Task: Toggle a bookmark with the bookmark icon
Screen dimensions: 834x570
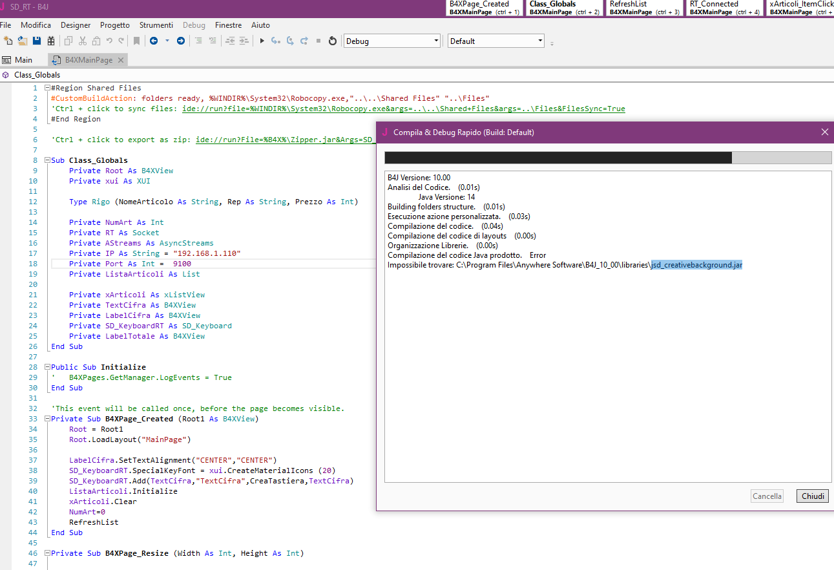Action: coord(136,41)
